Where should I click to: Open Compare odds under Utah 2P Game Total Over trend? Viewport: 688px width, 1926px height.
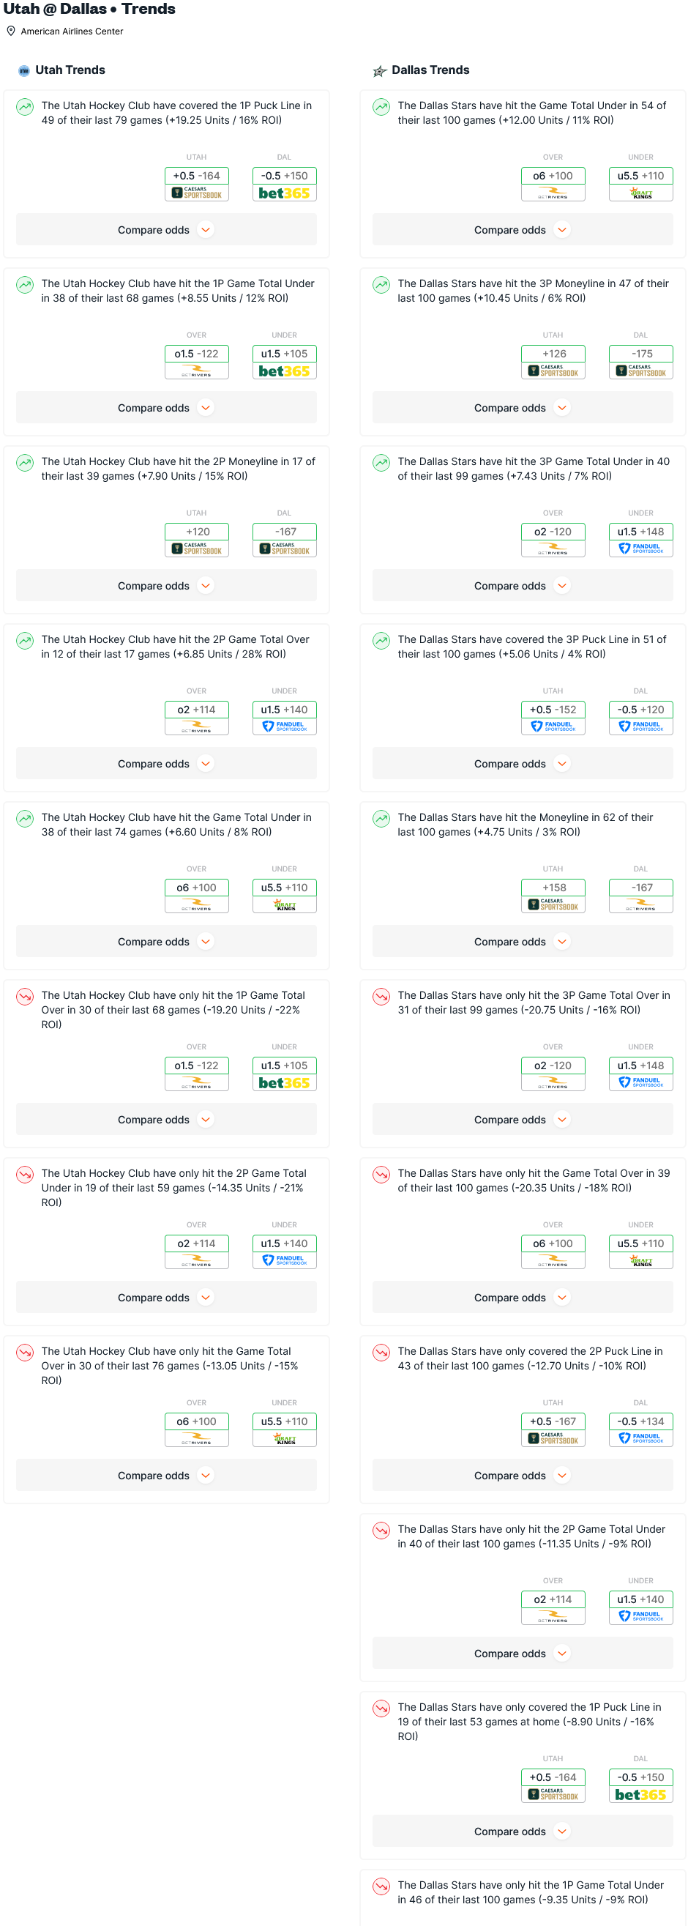point(166,764)
